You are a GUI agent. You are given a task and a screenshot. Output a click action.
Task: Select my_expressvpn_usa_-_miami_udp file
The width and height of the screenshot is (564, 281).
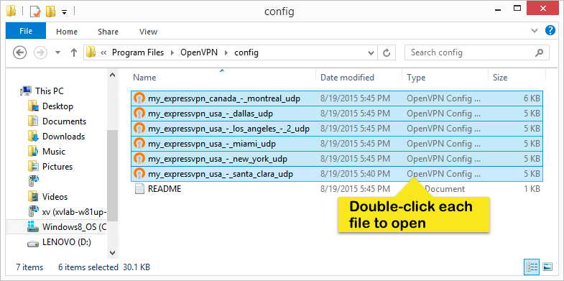pos(337,144)
